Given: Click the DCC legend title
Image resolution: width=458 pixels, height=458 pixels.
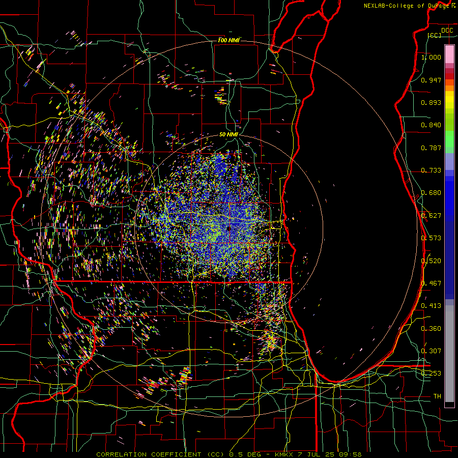Looking at the screenshot, I should pyautogui.click(x=447, y=31).
